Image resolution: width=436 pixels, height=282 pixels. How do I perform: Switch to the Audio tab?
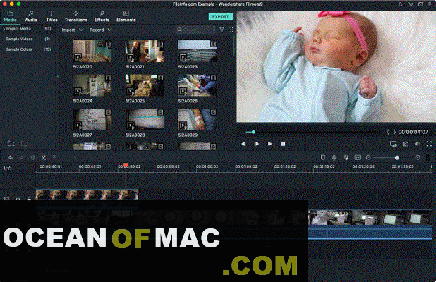tap(31, 16)
